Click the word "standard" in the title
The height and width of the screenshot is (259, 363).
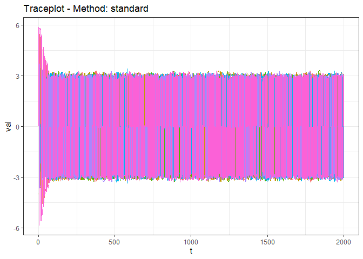129,9
